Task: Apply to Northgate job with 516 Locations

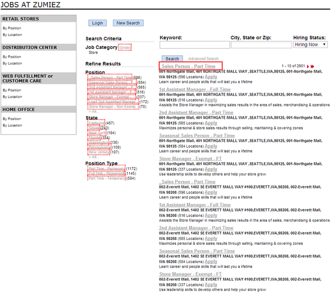Action: point(211,100)
